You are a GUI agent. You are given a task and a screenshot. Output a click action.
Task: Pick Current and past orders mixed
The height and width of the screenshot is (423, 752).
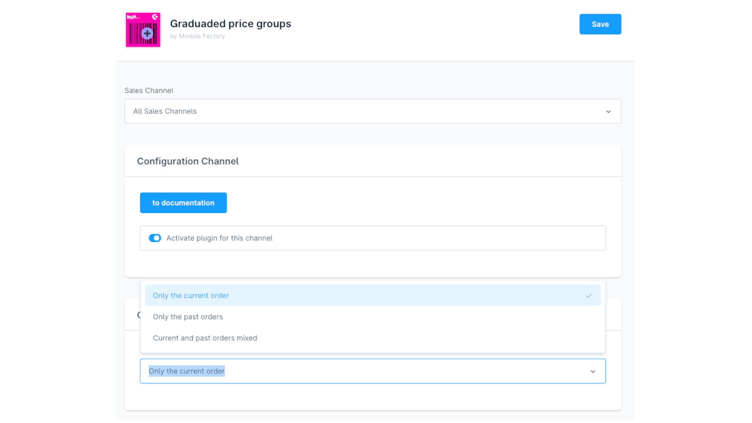pyautogui.click(x=372, y=338)
